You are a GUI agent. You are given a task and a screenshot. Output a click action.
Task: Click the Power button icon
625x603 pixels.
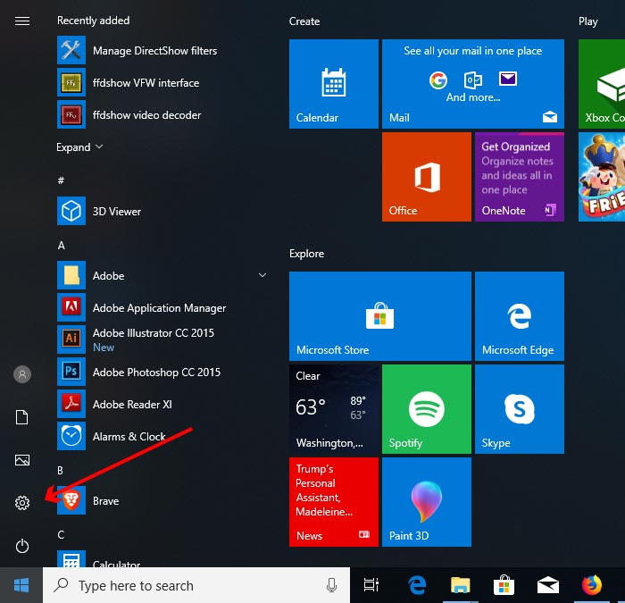22,546
